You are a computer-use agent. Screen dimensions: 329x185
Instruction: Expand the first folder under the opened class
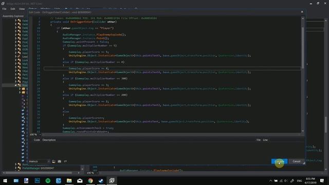click(20, 89)
